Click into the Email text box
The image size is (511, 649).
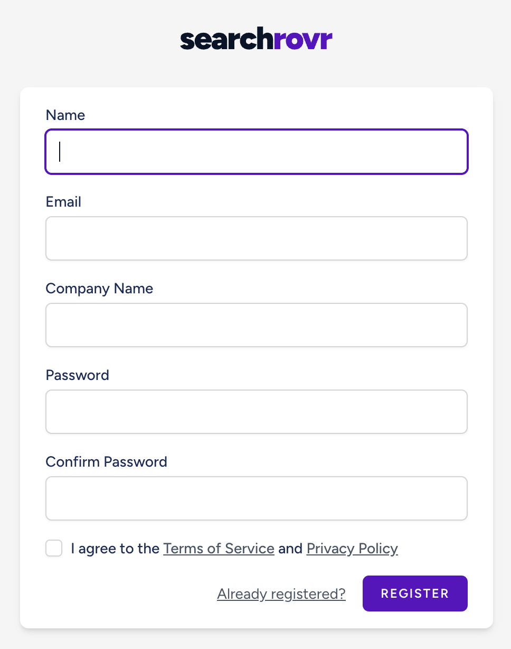(257, 238)
